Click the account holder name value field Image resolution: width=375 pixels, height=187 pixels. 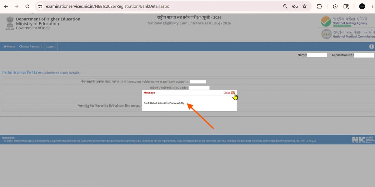pyautogui.click(x=198, y=82)
